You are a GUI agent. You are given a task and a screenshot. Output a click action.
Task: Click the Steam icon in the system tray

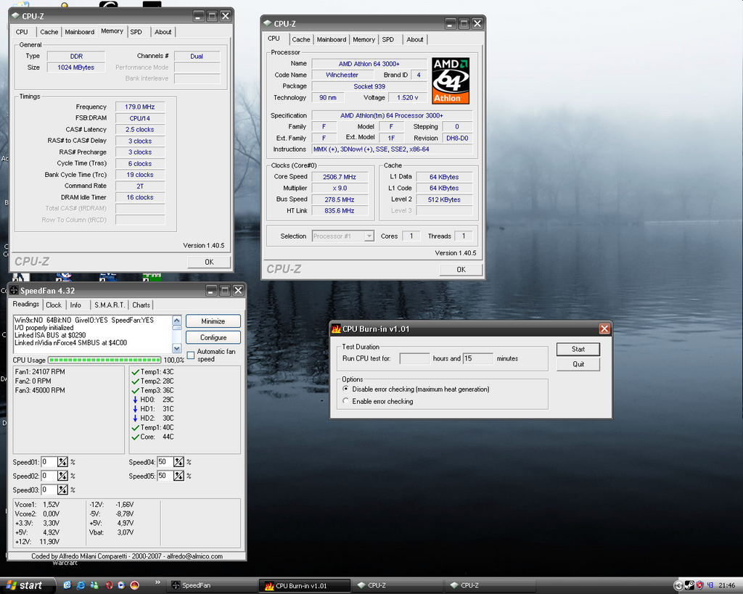689,585
